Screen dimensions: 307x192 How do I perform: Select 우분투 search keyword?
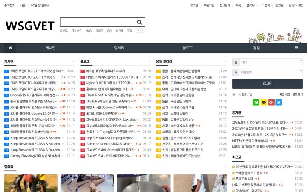click(x=64, y=31)
